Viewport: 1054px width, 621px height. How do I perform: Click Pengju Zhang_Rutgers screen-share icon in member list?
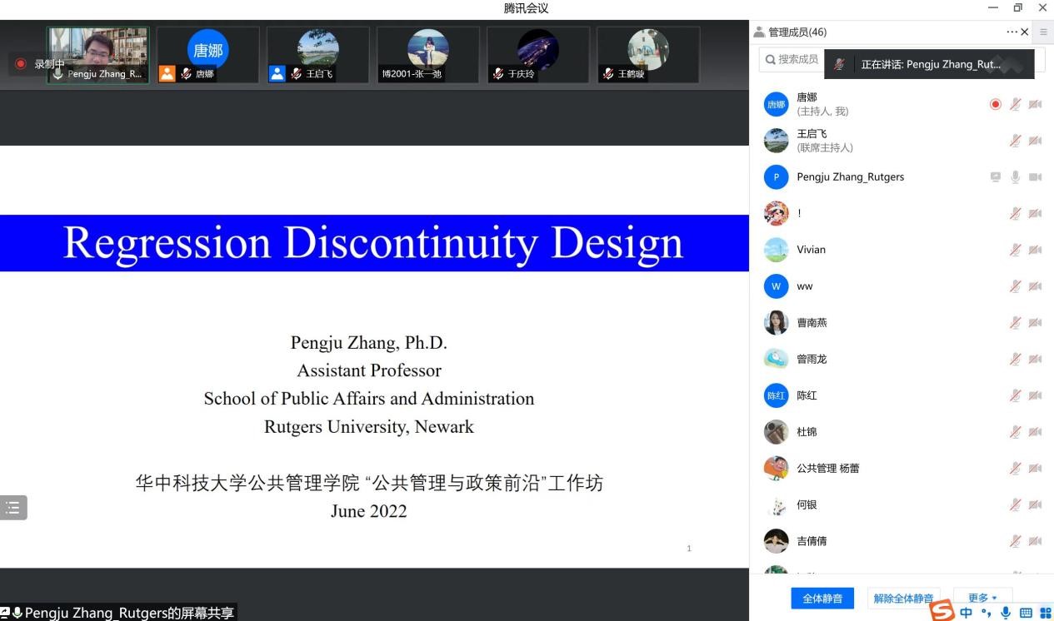click(995, 177)
